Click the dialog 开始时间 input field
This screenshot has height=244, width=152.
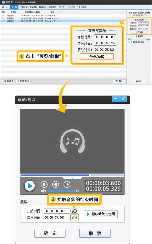click(x=57, y=211)
